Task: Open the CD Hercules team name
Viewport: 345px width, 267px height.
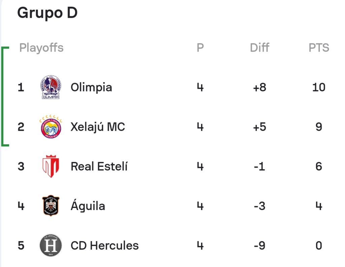Action: pos(104,245)
